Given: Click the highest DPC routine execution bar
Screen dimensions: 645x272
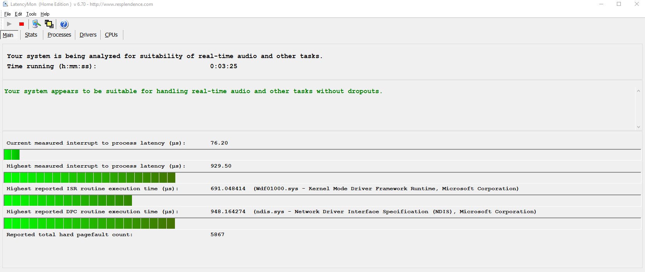Looking at the screenshot, I should (89, 224).
